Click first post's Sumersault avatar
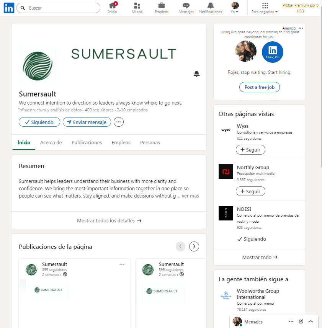Screen dimensions: 322x328 click(x=32, y=270)
